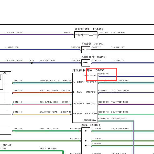Select the RH TAIL pin label

(91, 103)
